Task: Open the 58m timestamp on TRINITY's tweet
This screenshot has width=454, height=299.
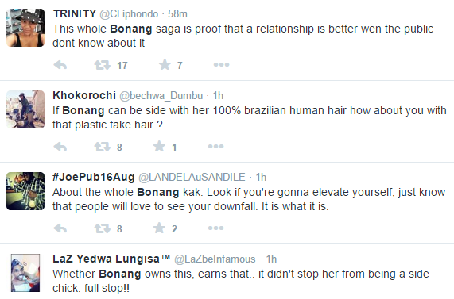Action: (177, 13)
